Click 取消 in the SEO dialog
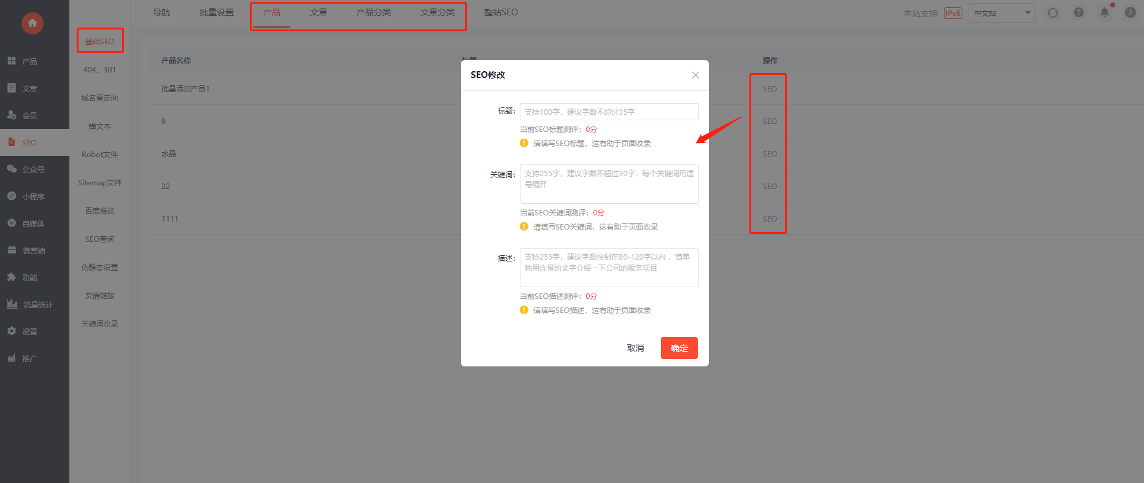The image size is (1144, 483). (x=635, y=348)
